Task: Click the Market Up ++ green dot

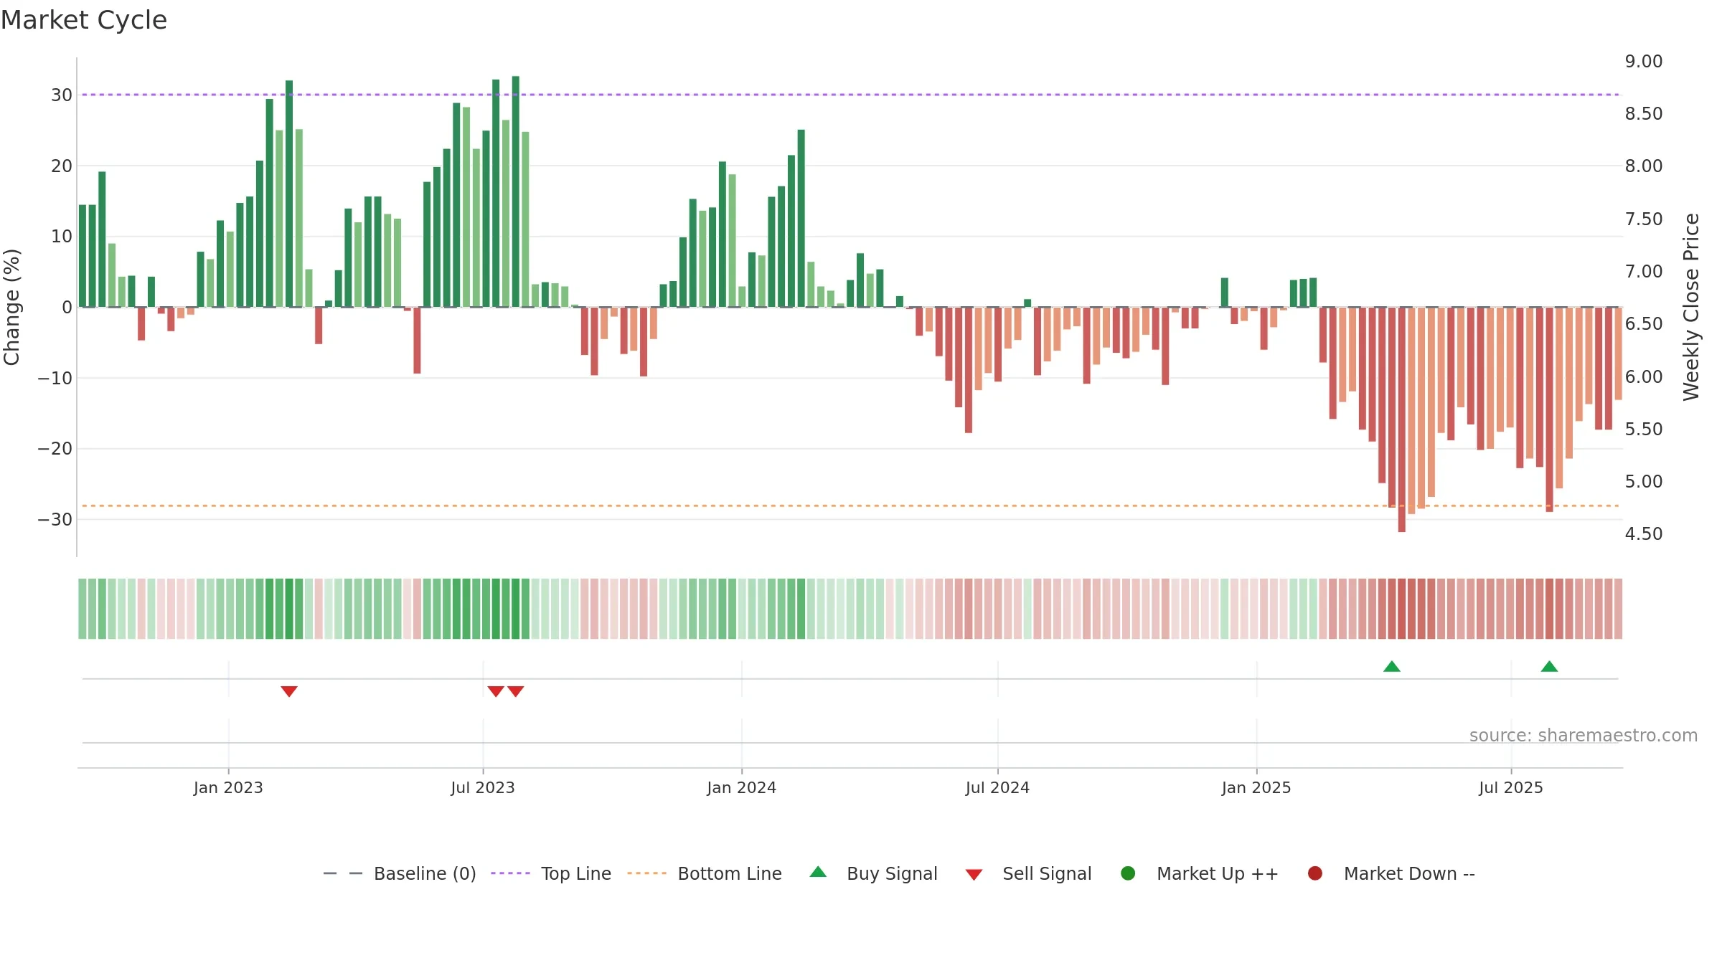Action: point(1128,873)
